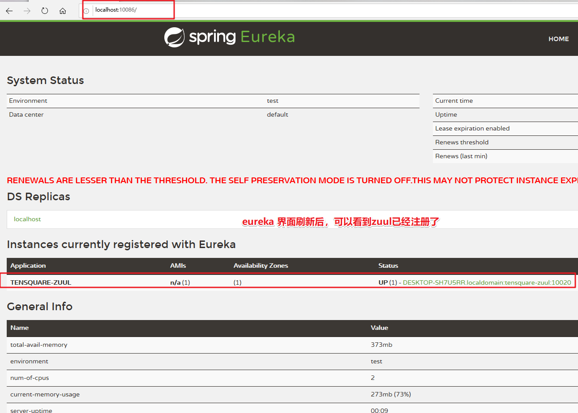Click the Application column header
This screenshot has height=413, width=578.
pos(28,265)
